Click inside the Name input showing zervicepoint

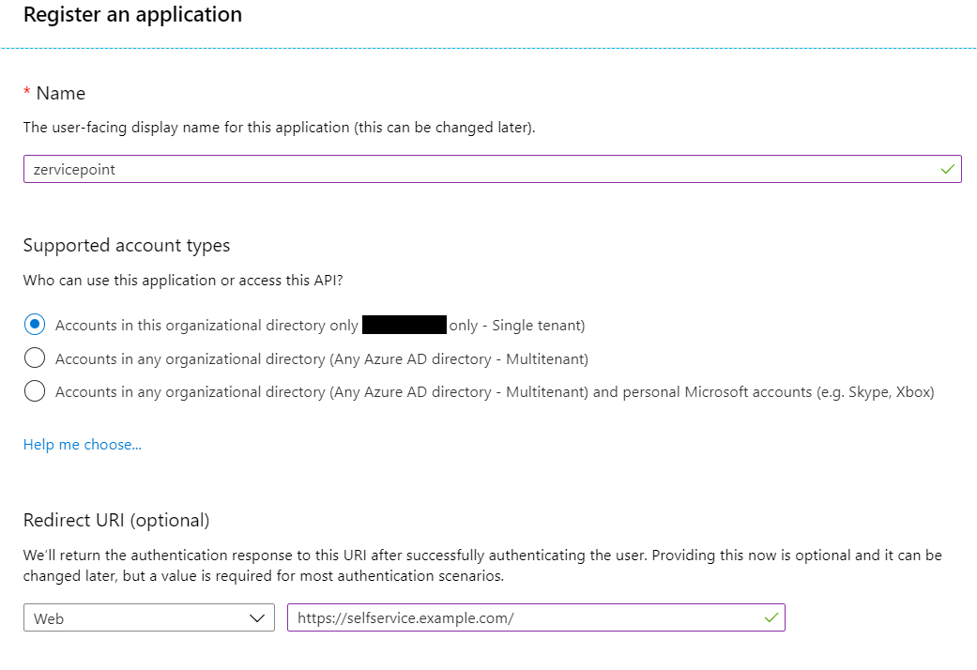(375, 169)
